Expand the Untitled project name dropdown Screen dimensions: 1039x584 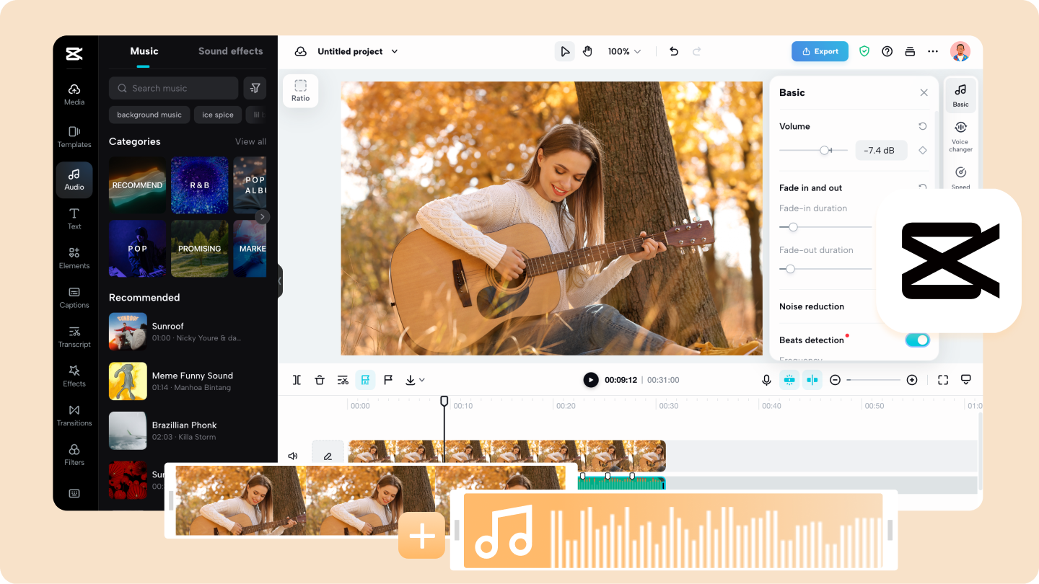394,51
